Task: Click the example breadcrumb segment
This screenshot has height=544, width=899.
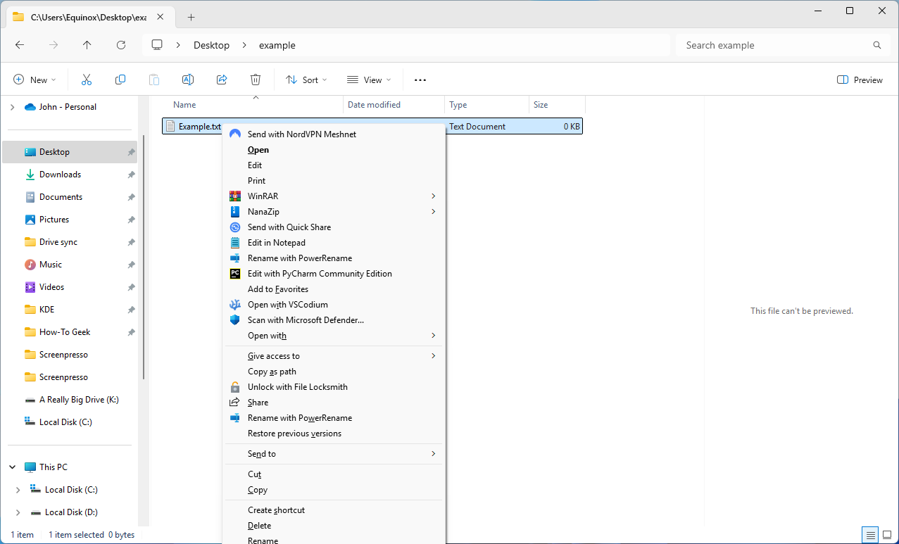Action: point(277,45)
